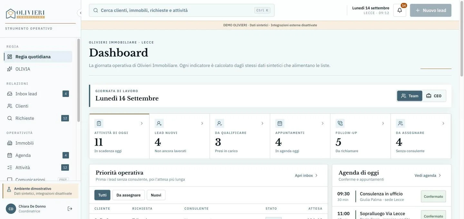Open the Apri inbox link
Image resolution: width=464 pixels, height=219 pixels.
pos(306,176)
